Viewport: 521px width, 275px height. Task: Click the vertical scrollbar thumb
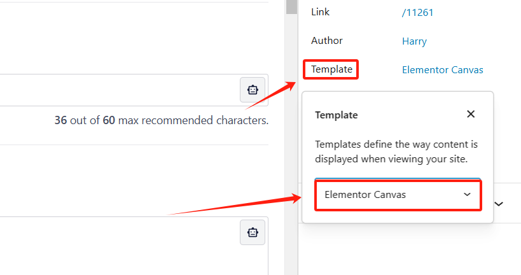pos(291,6)
